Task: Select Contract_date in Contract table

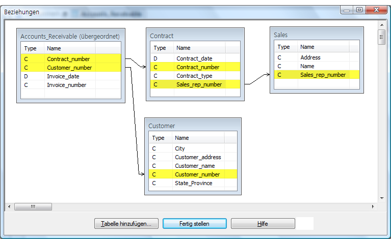Action: pos(194,58)
